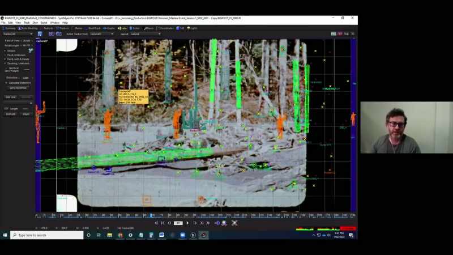Play the shot
Screen dimensions: 453x255
(x=187, y=223)
